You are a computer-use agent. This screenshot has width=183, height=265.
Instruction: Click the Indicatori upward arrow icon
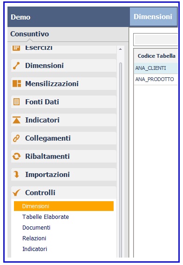coord(17,120)
